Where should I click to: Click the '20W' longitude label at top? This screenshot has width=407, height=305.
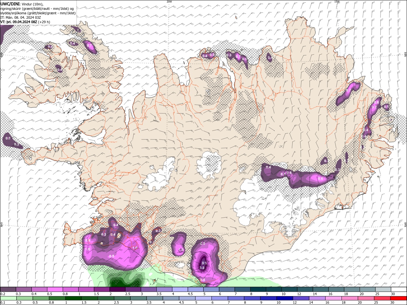169,2
